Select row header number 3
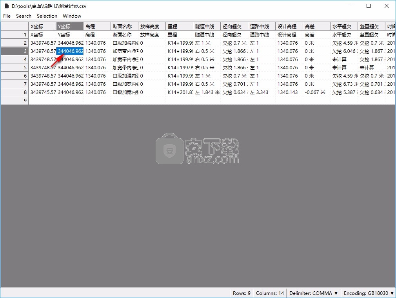This screenshot has width=396, height=298. coord(15,51)
